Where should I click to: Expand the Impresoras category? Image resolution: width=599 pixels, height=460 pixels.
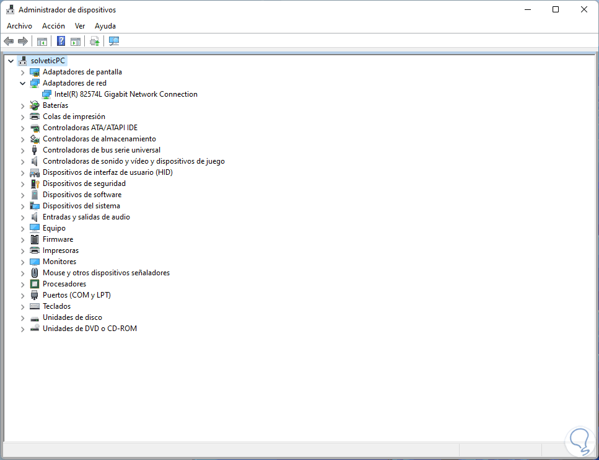(x=22, y=251)
